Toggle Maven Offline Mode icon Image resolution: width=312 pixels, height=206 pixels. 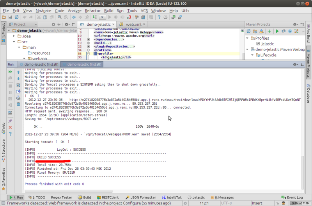point(284,31)
